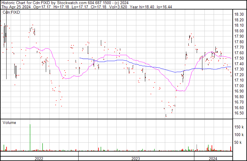Click the 17.70 price axis label
This screenshot has height=161, width=247.
click(x=239, y=47)
